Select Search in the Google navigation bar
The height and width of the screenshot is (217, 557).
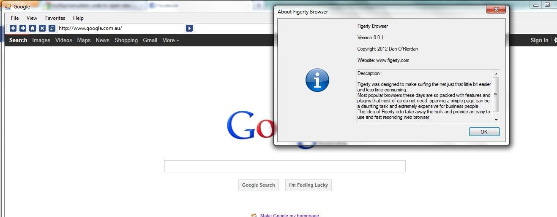pyautogui.click(x=18, y=40)
